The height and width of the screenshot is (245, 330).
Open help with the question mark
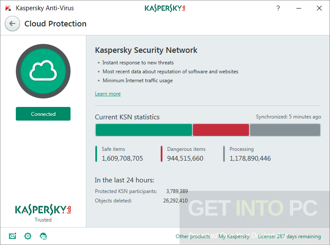(x=278, y=8)
